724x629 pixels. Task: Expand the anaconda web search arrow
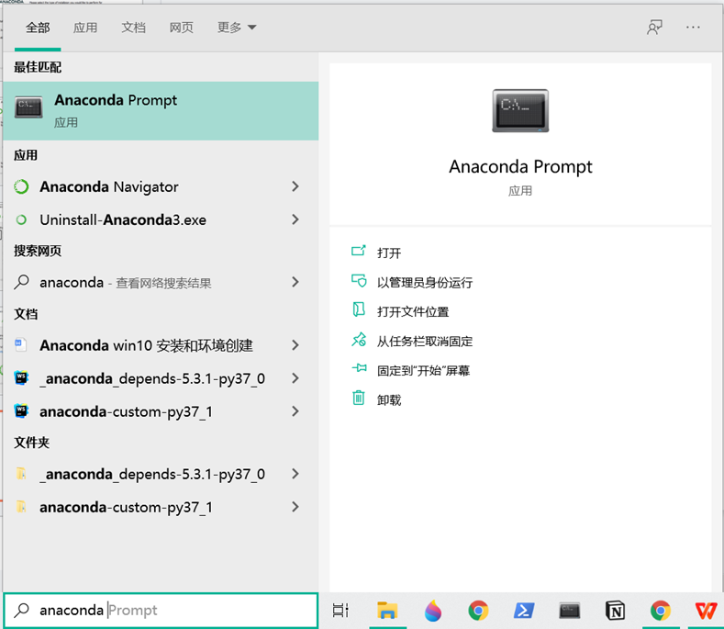[295, 282]
